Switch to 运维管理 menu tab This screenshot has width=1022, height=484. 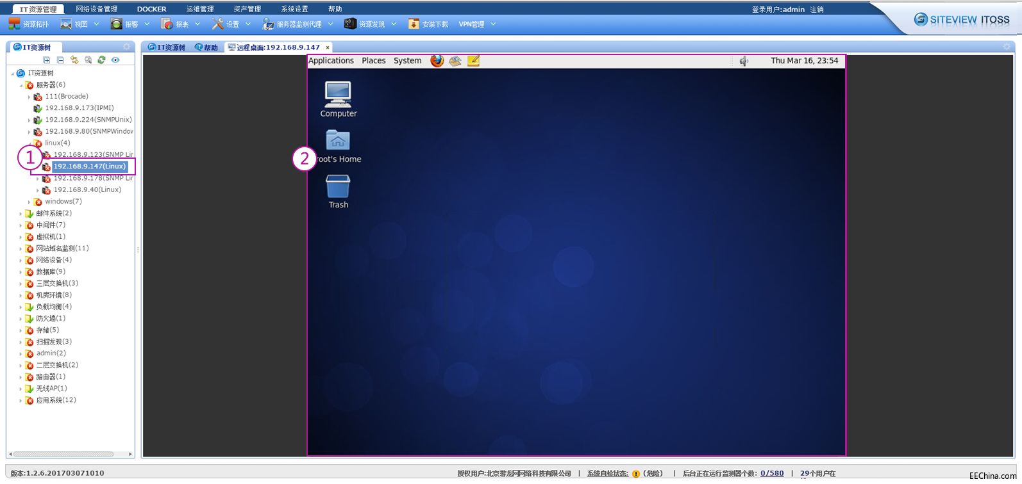(200, 9)
